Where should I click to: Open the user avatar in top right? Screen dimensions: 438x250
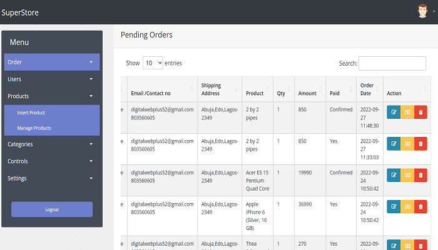coord(423,11)
